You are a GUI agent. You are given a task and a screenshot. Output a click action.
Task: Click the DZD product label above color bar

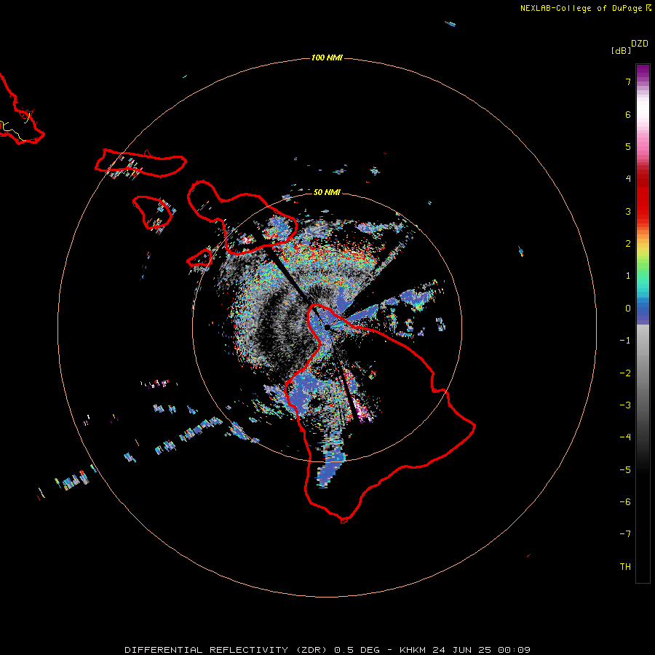coord(640,44)
